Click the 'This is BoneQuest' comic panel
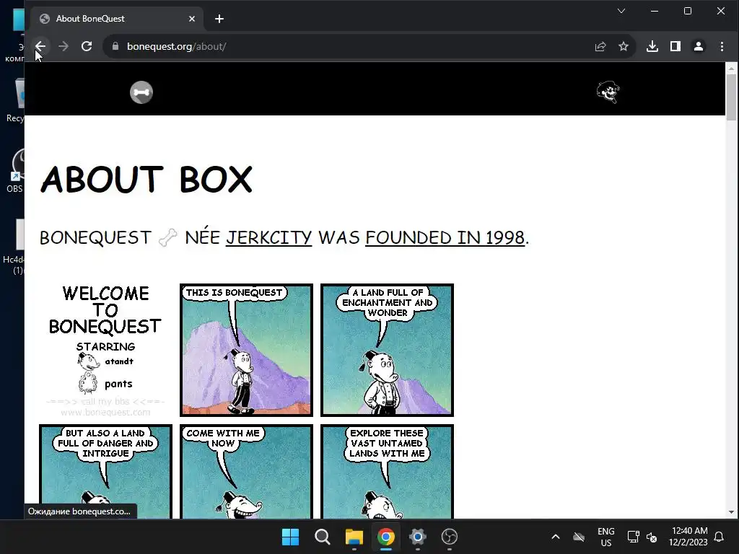 pos(247,350)
